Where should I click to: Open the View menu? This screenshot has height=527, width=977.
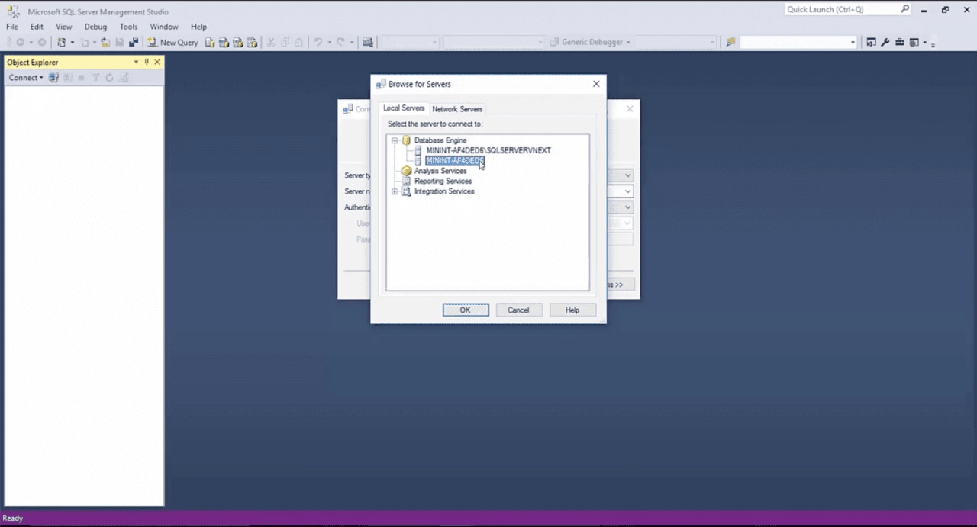(x=64, y=27)
